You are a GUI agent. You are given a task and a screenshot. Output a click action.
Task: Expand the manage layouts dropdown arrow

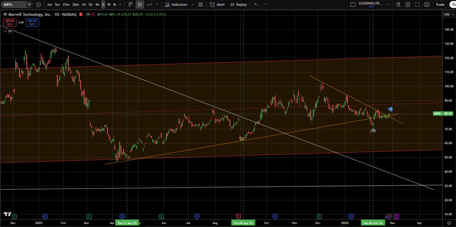(x=388, y=5)
